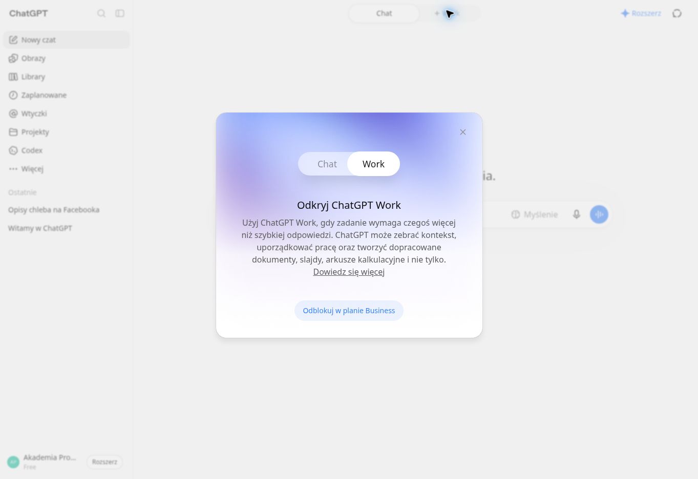
Task: Collapse the sidebar with the panel icon
Action: (120, 13)
